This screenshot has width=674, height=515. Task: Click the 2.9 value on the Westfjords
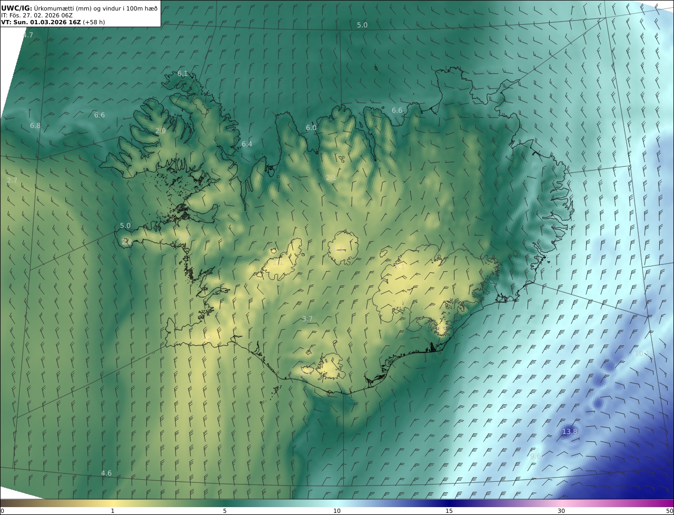pos(161,131)
